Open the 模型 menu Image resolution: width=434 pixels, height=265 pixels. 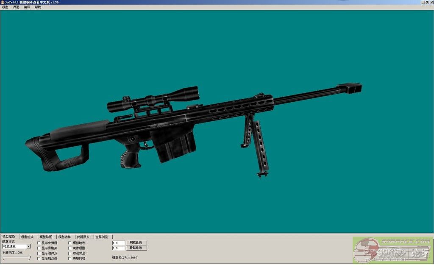5,7
